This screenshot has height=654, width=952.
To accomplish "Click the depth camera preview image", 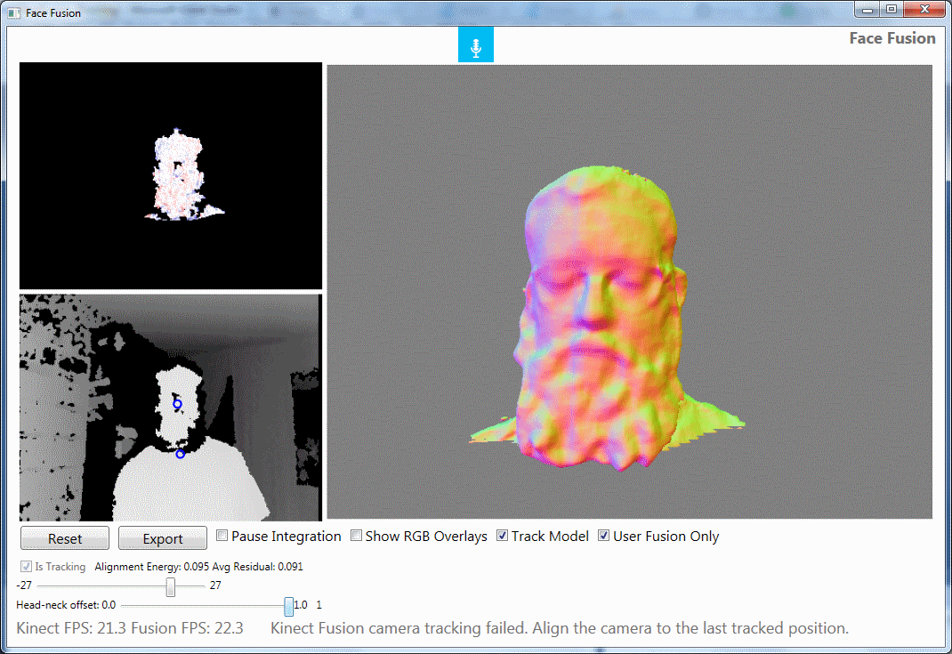I will point(171,408).
